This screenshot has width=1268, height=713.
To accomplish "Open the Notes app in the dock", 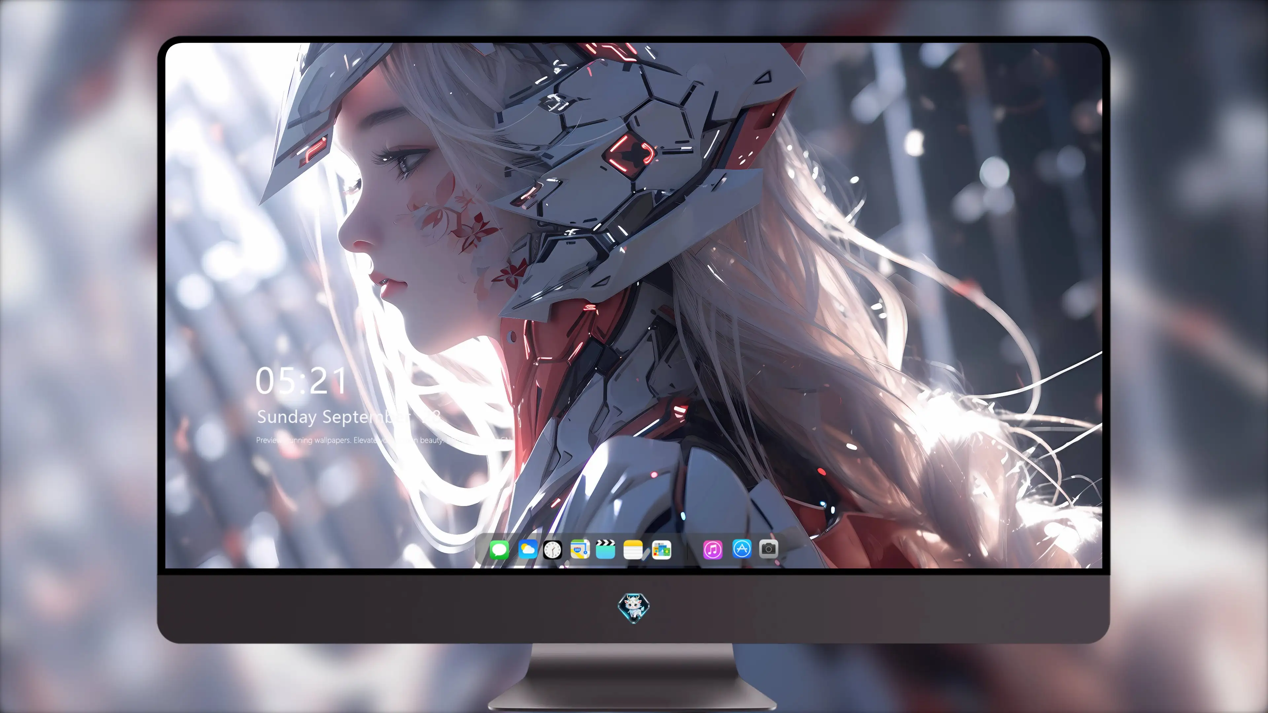I will click(x=633, y=550).
